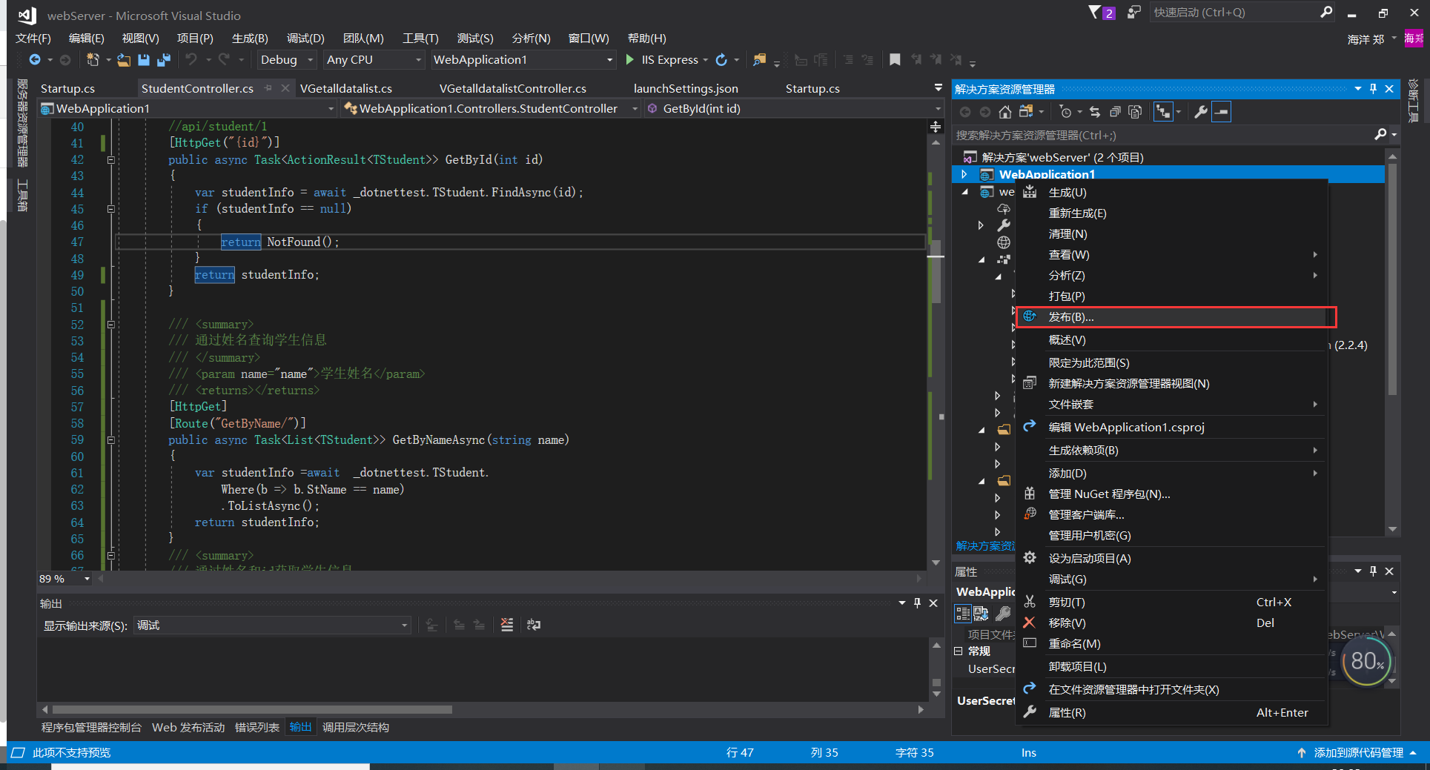Open the GetById(int id) member dropdown

(795, 108)
